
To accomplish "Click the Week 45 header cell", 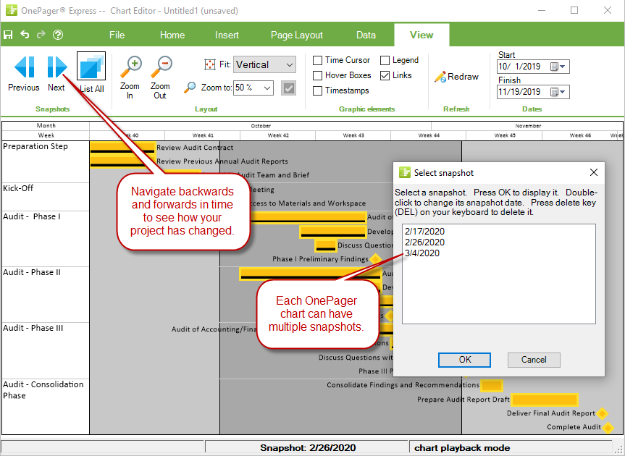I will point(504,135).
